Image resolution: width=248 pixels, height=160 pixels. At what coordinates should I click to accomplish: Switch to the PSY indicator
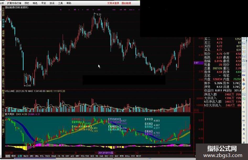(133, 156)
